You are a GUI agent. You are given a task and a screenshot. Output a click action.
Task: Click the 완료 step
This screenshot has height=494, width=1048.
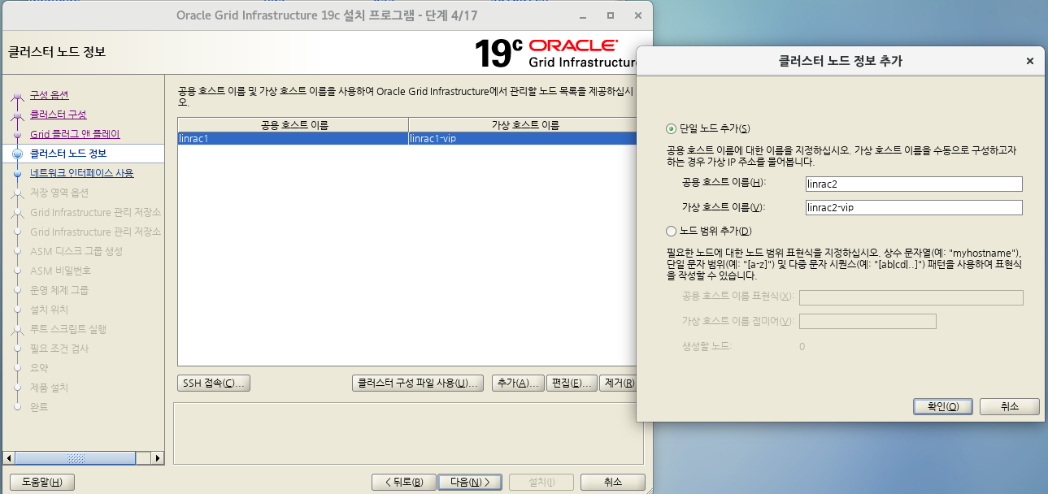point(39,407)
